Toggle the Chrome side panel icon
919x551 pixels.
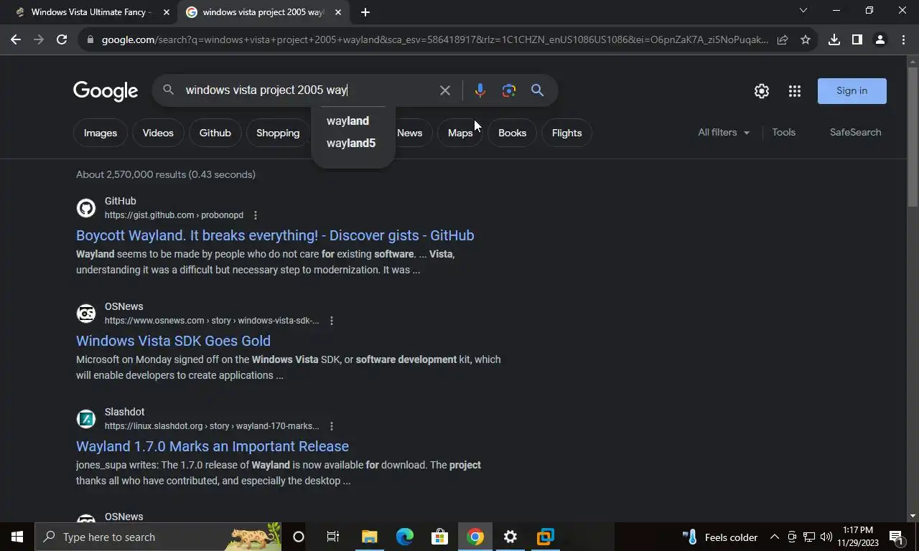click(857, 39)
